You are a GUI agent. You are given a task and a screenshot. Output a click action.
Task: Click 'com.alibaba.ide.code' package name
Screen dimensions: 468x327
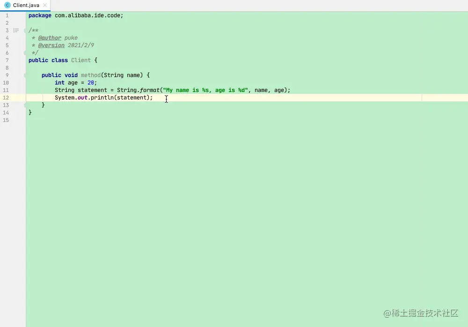88,15
